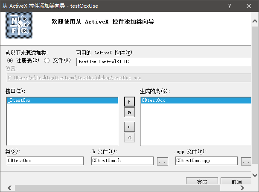This screenshot has height=192, width=259.
Task: Click the help question mark in title bar
Action: tap(229, 6)
